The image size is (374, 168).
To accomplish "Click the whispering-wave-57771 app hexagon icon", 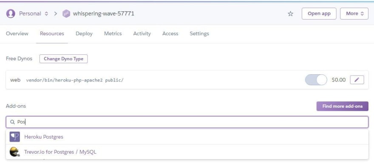I will click(66, 14).
